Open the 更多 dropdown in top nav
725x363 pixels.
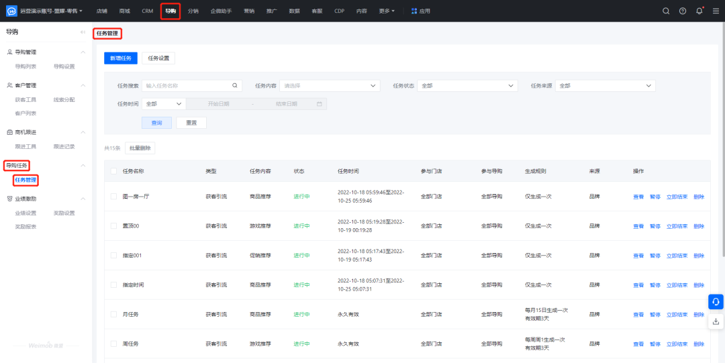click(x=387, y=11)
